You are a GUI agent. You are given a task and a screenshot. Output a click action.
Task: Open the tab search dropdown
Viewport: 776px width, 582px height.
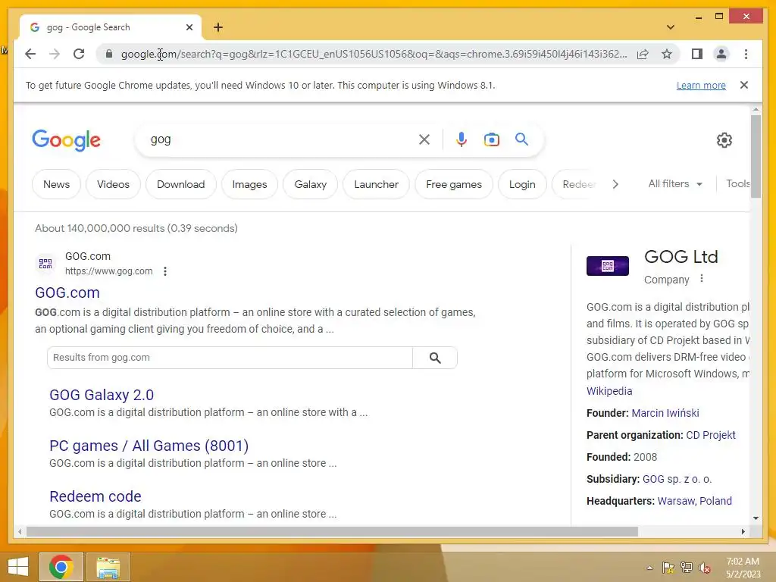point(671,27)
